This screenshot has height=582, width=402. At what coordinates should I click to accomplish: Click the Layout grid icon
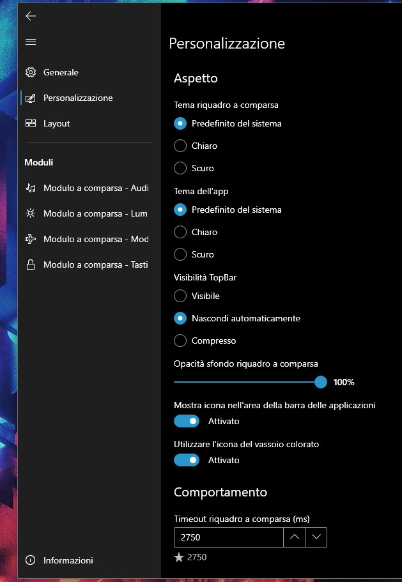pyautogui.click(x=31, y=123)
